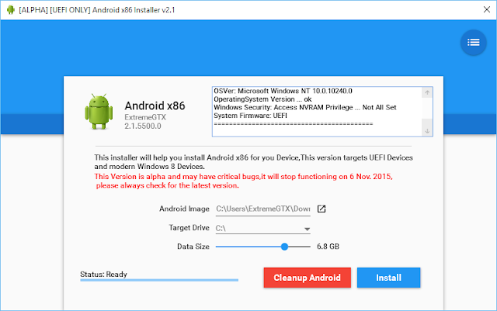
Task: Open the hamburger list menu button
Action: [473, 43]
